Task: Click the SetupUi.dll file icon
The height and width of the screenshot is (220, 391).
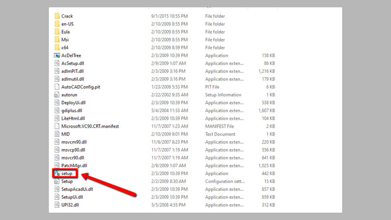Action: point(57,197)
